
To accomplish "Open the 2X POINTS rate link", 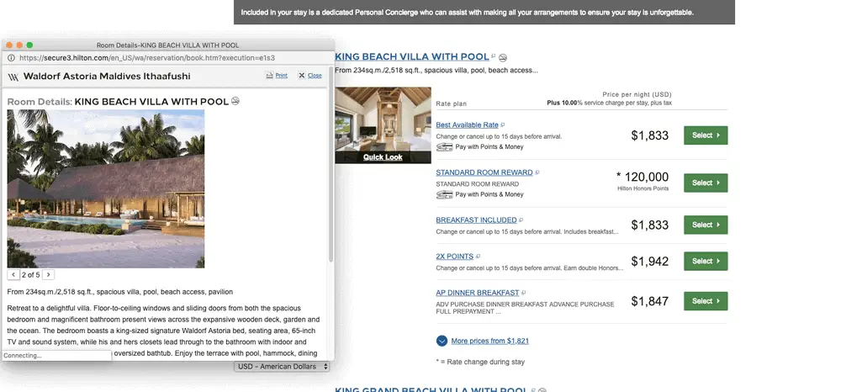I will coord(455,257).
